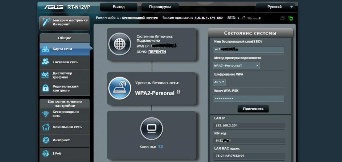The height and width of the screenshot is (162, 342).
Task: Click the SSID link in the header bar
Action: [249, 18]
